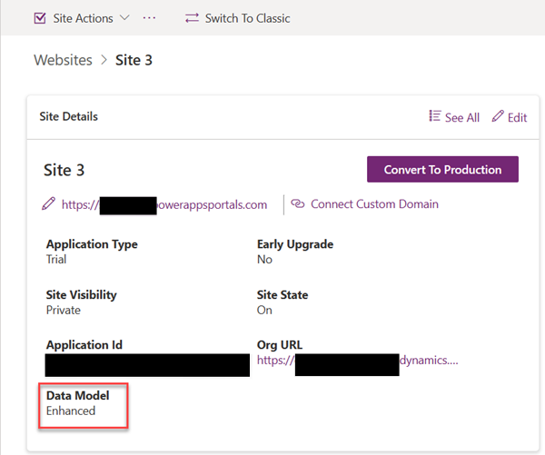Click the Edit pencil icon
The image size is (545, 455).
[x=498, y=117]
